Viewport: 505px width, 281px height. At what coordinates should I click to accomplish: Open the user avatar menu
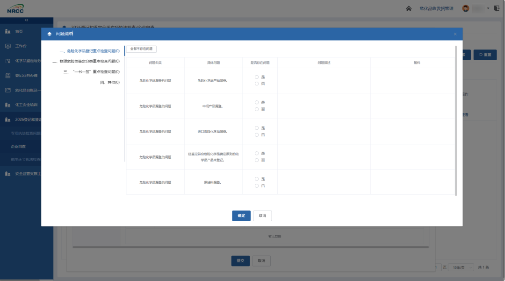coord(465,8)
